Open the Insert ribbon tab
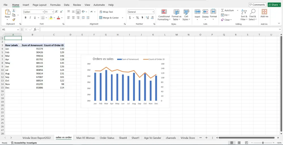 [26, 5]
